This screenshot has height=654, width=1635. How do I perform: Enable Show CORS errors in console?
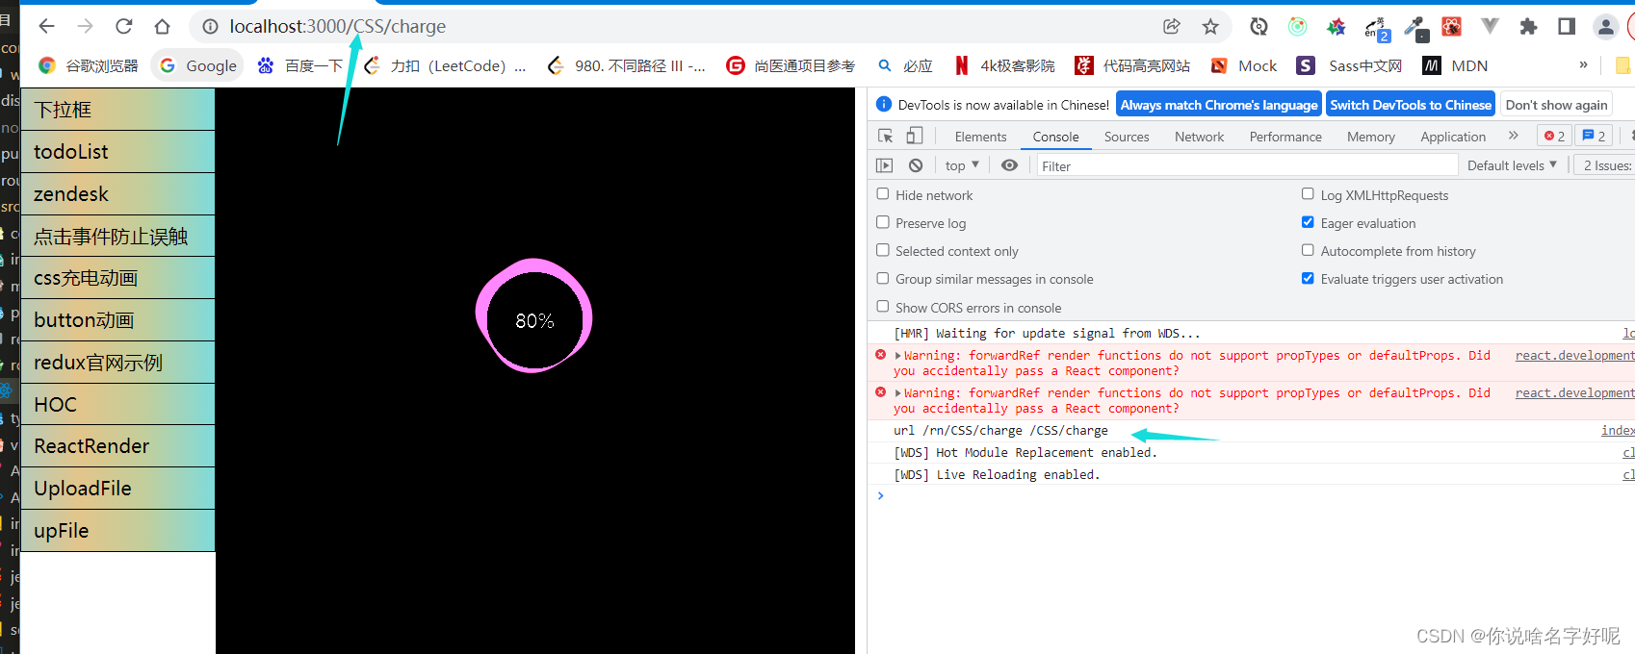tap(883, 307)
